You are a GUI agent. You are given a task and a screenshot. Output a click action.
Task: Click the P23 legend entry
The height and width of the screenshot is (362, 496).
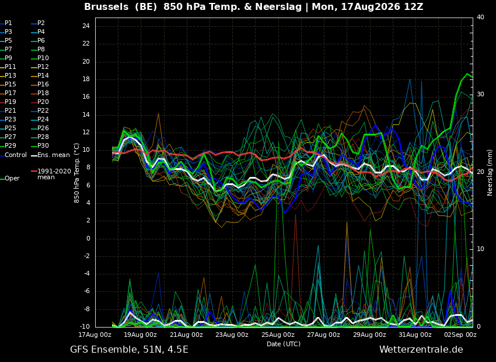(8, 119)
